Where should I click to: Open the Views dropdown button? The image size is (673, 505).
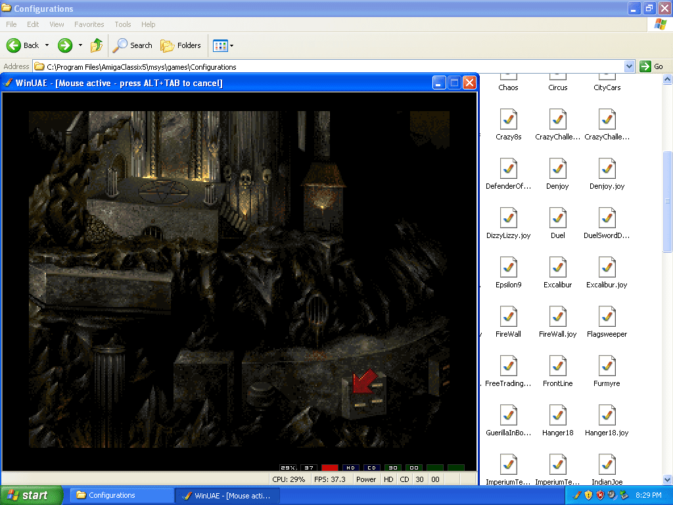click(223, 45)
